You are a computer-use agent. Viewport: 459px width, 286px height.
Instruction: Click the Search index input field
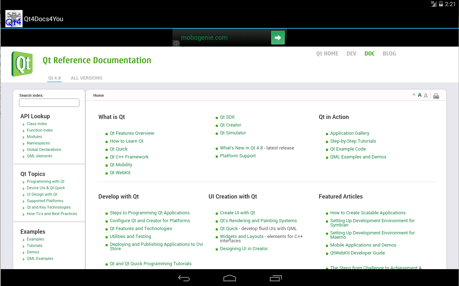click(49, 103)
